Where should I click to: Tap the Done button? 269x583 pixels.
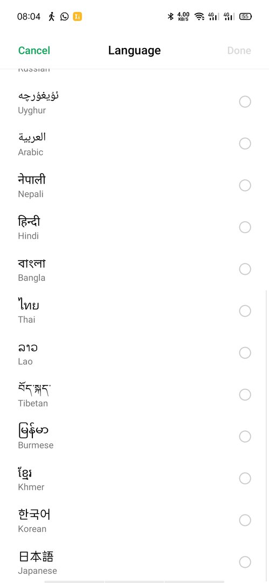point(239,51)
